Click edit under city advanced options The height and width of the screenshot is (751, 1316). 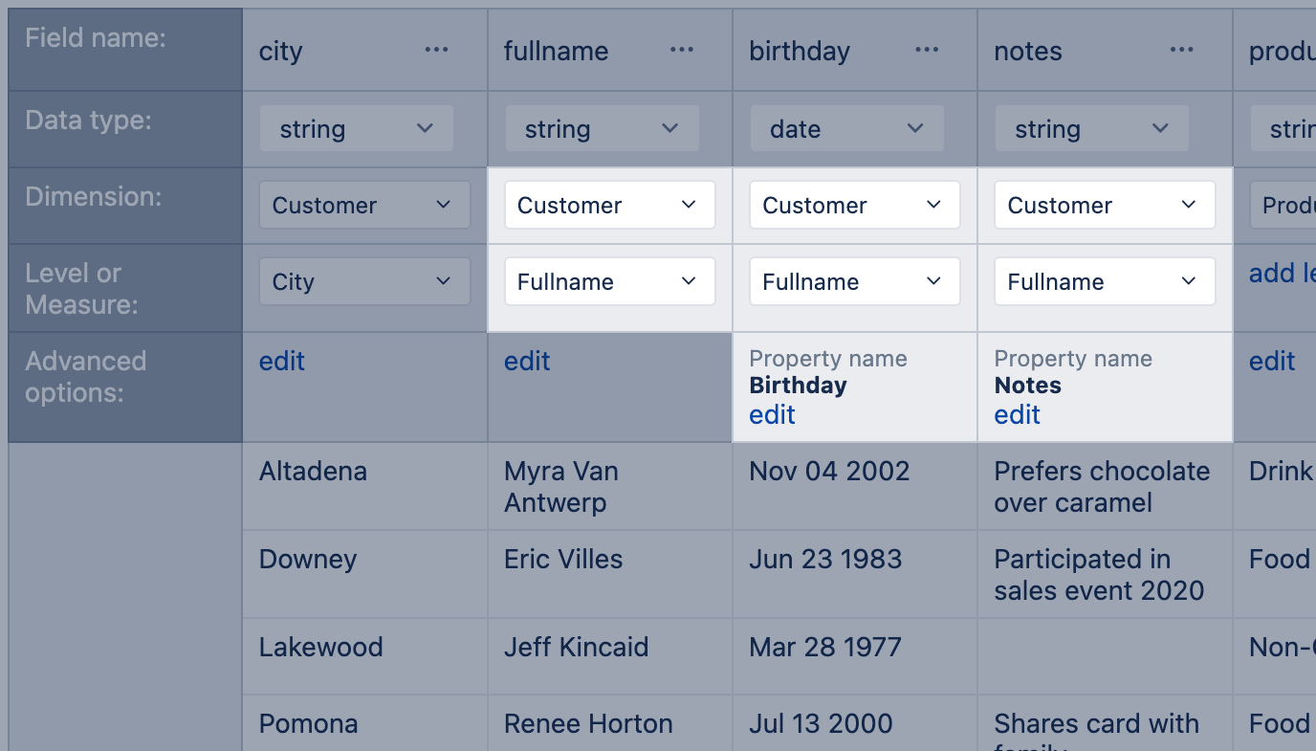click(282, 362)
